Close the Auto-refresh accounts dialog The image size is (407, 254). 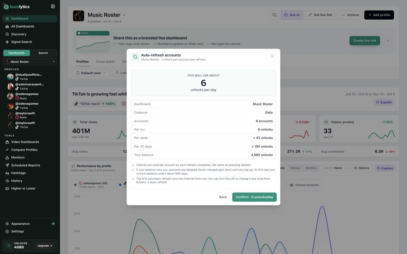tap(272, 56)
